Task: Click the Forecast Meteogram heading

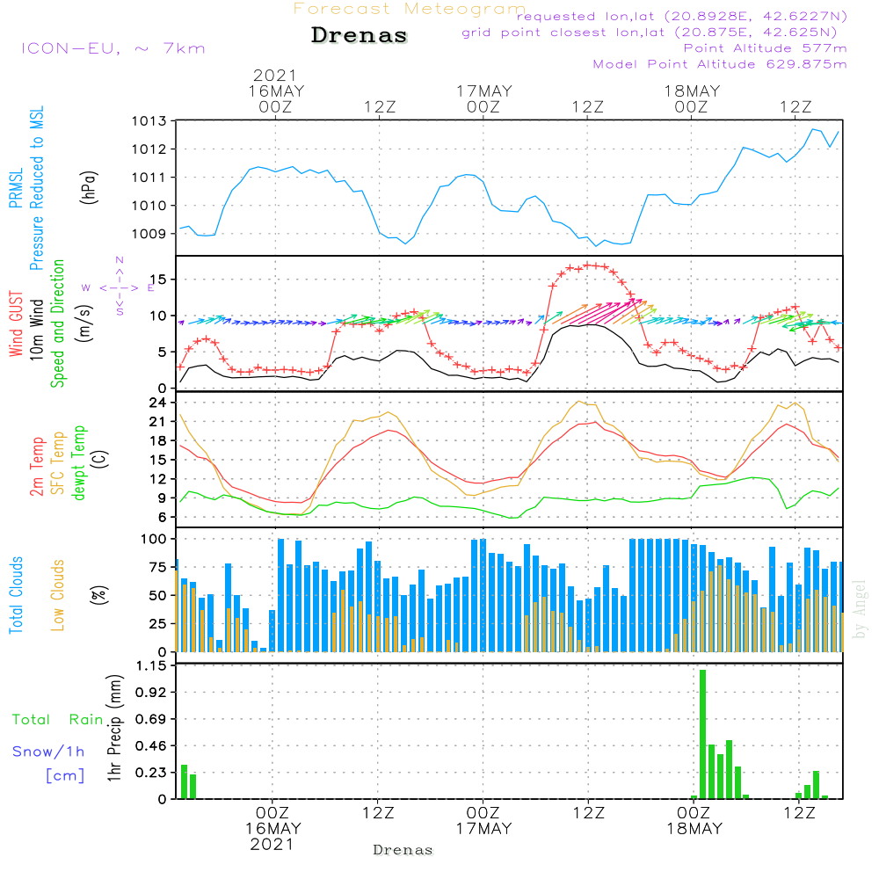Action: (x=410, y=9)
